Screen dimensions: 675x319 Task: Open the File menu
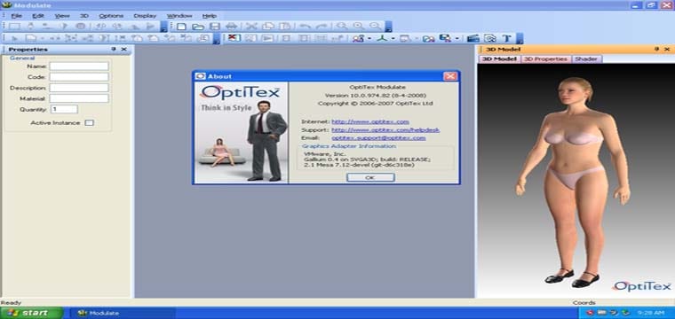pyautogui.click(x=16, y=16)
